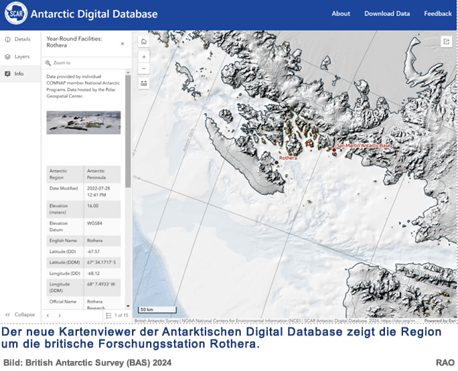This screenshot has width=458, height=371.
Task: Click the Rothera station photo thumbnail
Action: (84, 123)
